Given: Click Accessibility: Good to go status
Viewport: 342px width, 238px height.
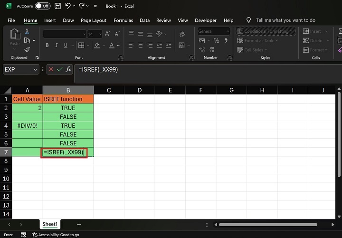Looking at the screenshot, I should tap(56, 235).
